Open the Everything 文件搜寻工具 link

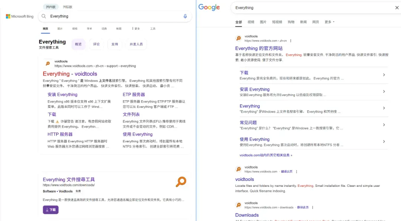[69, 179]
